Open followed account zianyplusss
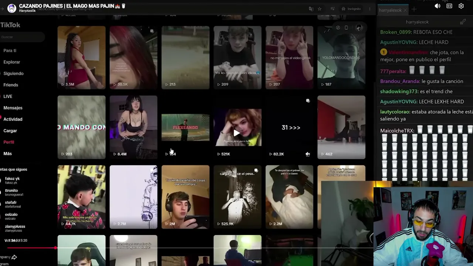Viewport: 473px width, 266px height. coord(15,228)
